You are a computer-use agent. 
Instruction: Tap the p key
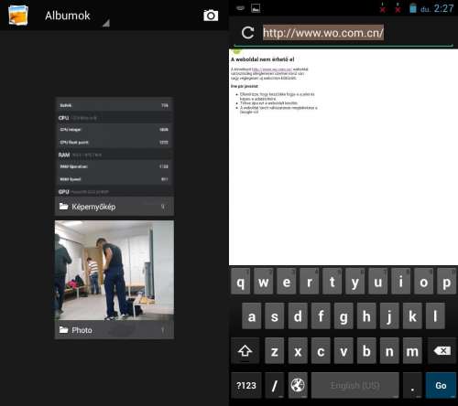tap(447, 282)
